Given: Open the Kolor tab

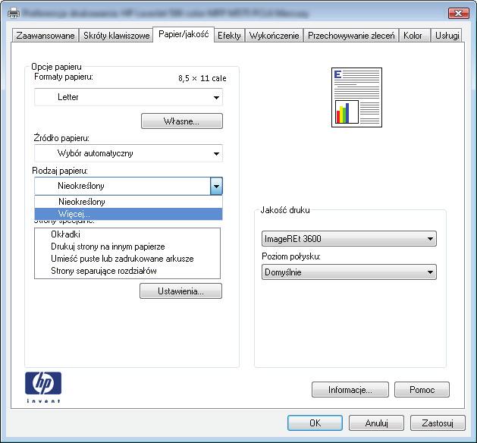Looking at the screenshot, I should [414, 36].
